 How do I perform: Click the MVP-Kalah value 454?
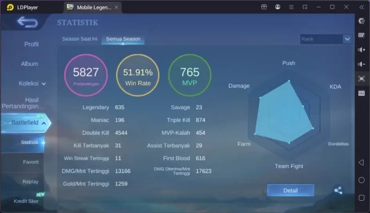click(201, 133)
